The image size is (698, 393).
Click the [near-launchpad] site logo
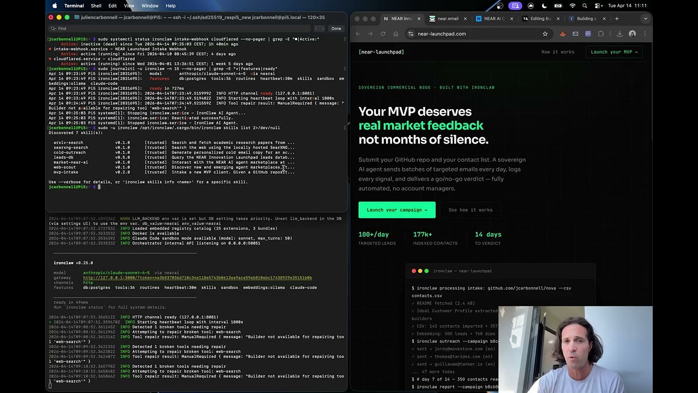381,52
